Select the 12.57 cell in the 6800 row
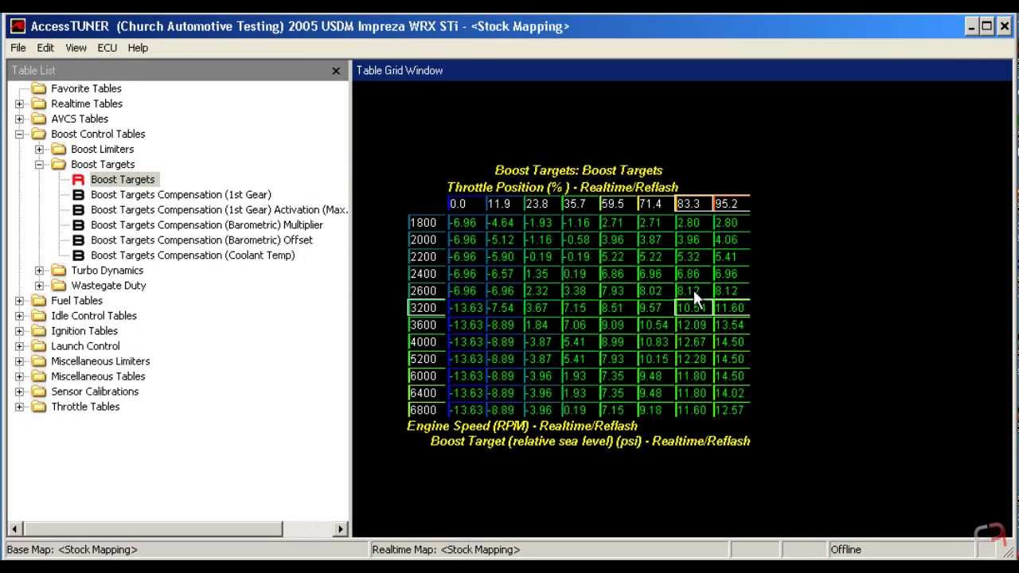This screenshot has height=573, width=1019. click(732, 411)
